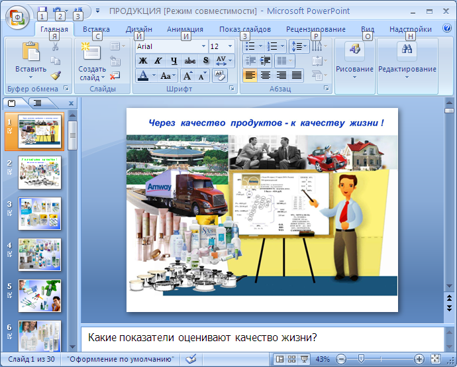
Task: Click the Reset slide icon in Слайды
Action: [x=115, y=62]
